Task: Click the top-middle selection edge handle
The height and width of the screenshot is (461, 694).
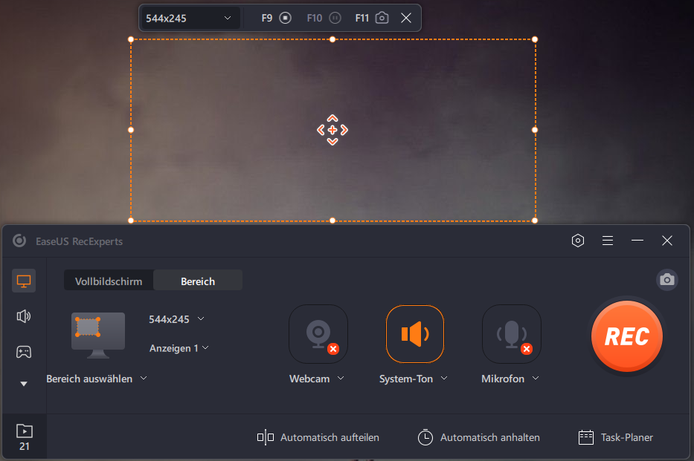Action: click(332, 39)
